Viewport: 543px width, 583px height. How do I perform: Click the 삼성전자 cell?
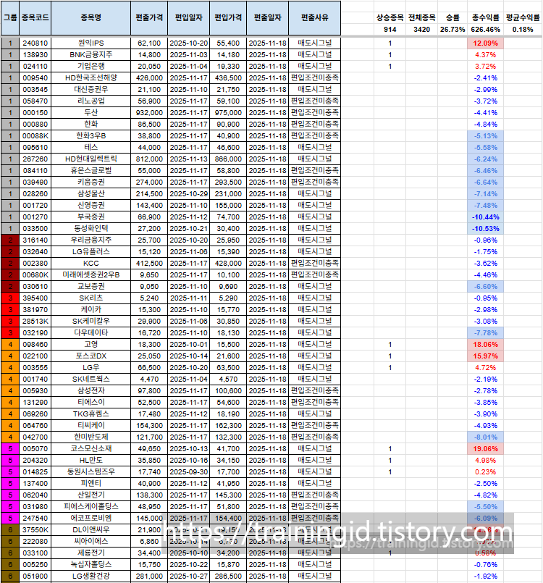pos(91,391)
